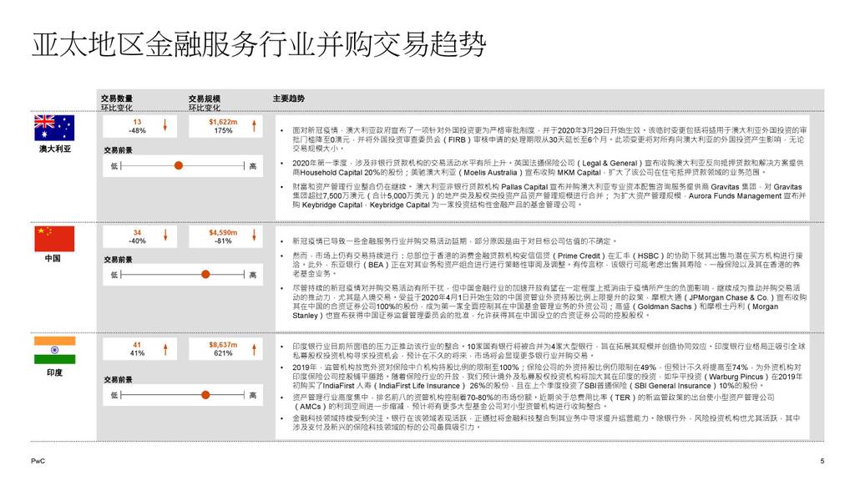The height and width of the screenshot is (481, 855).
Task: Click the China flag icon
Action: tap(54, 239)
